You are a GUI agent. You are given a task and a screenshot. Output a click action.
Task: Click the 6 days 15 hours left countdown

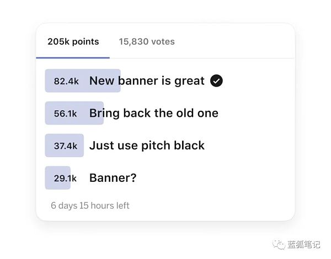pos(90,206)
